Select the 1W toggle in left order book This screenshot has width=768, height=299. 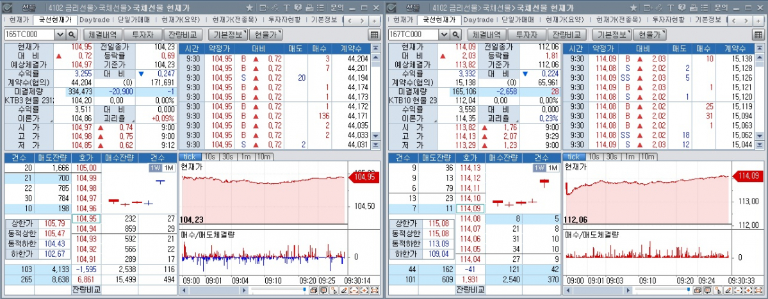point(155,168)
